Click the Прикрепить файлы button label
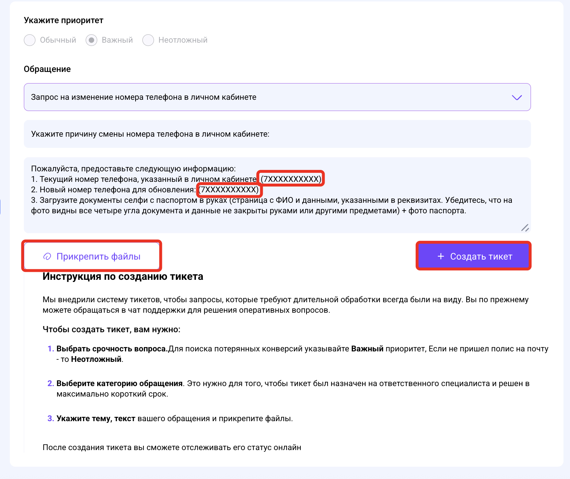The image size is (570, 479). [x=98, y=257]
